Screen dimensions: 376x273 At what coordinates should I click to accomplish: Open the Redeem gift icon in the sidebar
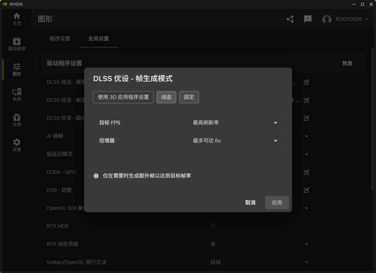click(x=17, y=117)
